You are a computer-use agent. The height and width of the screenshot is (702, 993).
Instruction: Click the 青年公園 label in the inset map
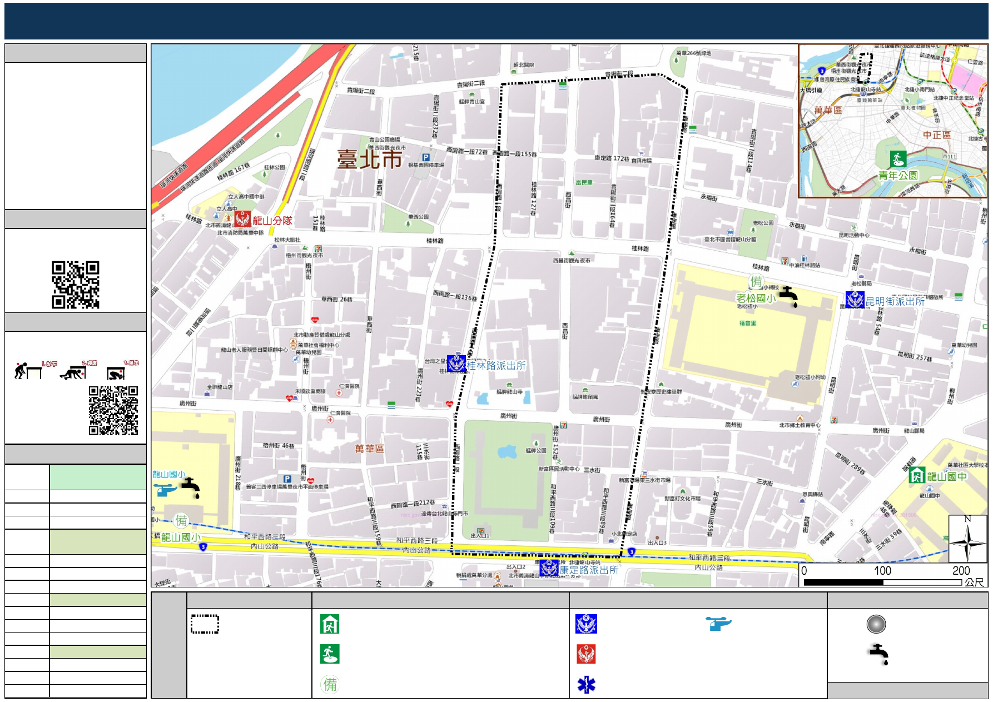(x=898, y=175)
